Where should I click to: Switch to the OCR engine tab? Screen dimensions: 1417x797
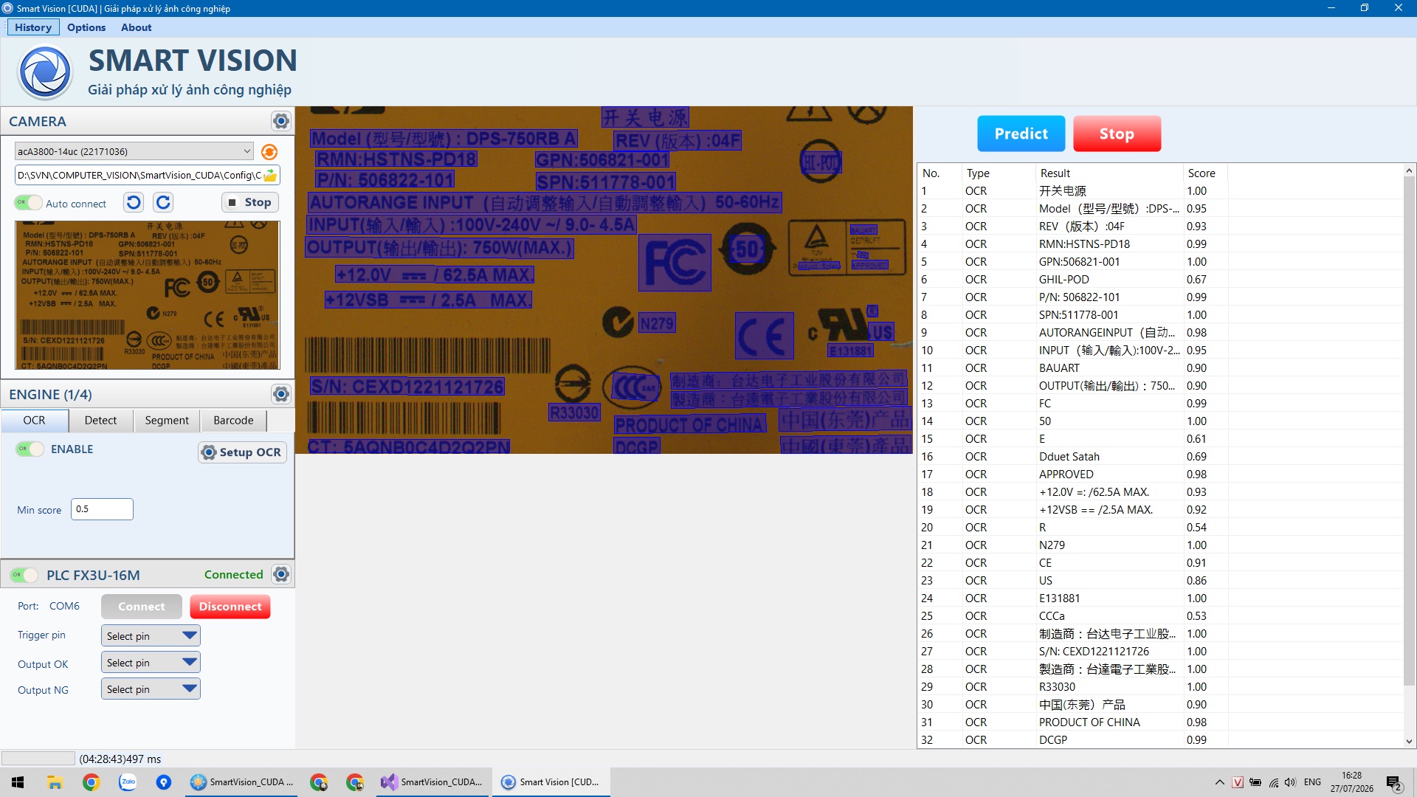point(35,420)
